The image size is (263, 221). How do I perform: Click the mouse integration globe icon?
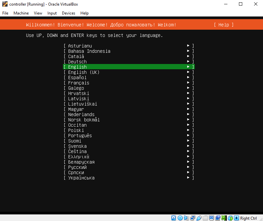click(230, 218)
